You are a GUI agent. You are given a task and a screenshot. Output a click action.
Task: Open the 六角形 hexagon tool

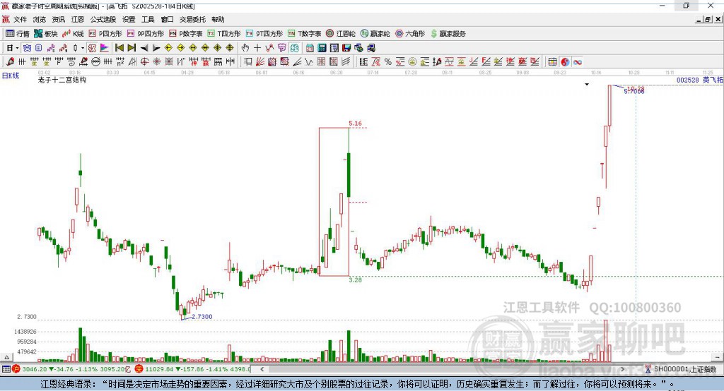[410, 34]
